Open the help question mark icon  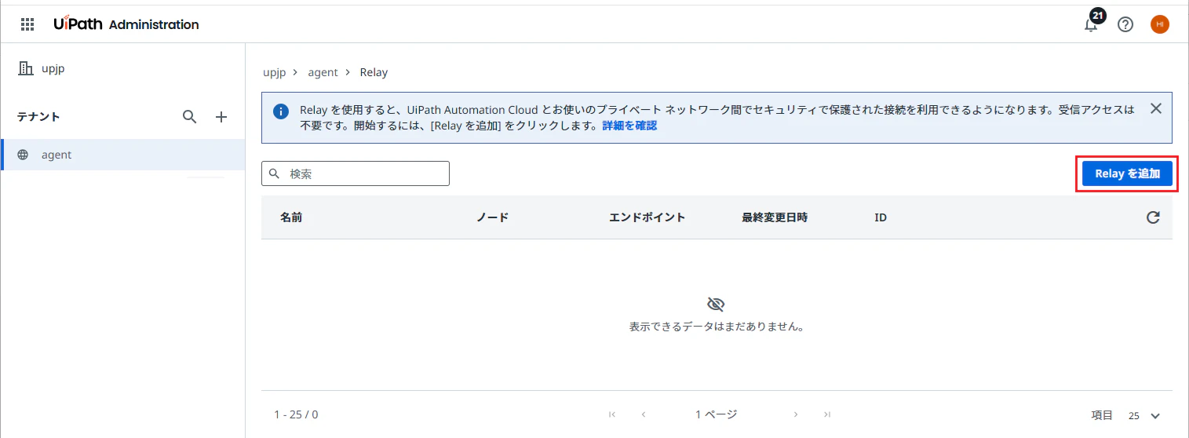click(x=1125, y=24)
